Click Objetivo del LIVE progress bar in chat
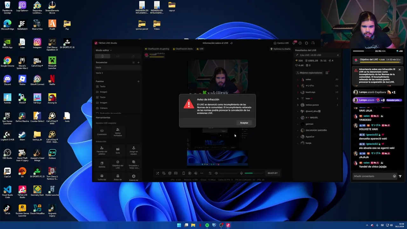 [x=378, y=60]
